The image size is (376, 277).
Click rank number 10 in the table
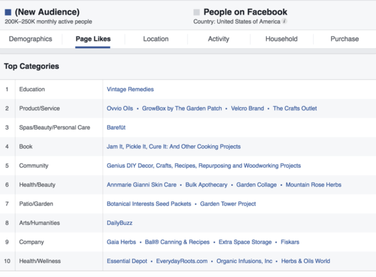[7, 261]
